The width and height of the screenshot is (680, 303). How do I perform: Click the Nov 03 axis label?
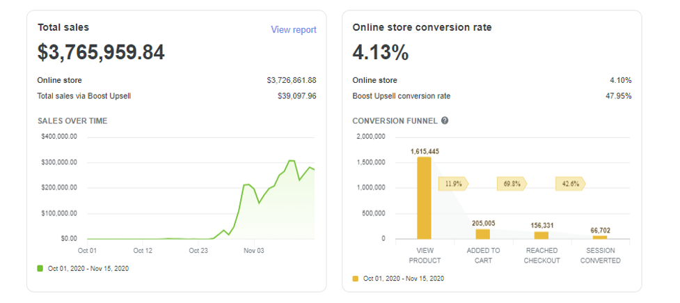254,251
